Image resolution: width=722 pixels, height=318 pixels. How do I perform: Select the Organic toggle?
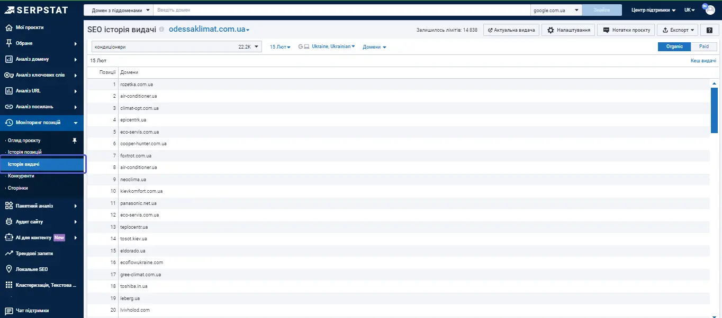coord(674,46)
